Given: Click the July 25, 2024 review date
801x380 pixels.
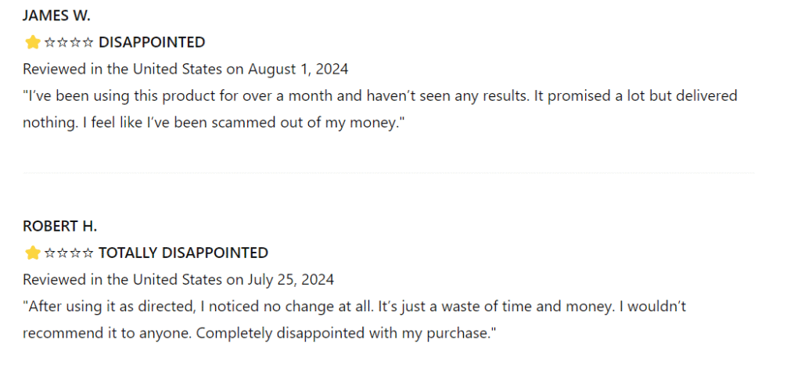Looking at the screenshot, I should [291, 279].
